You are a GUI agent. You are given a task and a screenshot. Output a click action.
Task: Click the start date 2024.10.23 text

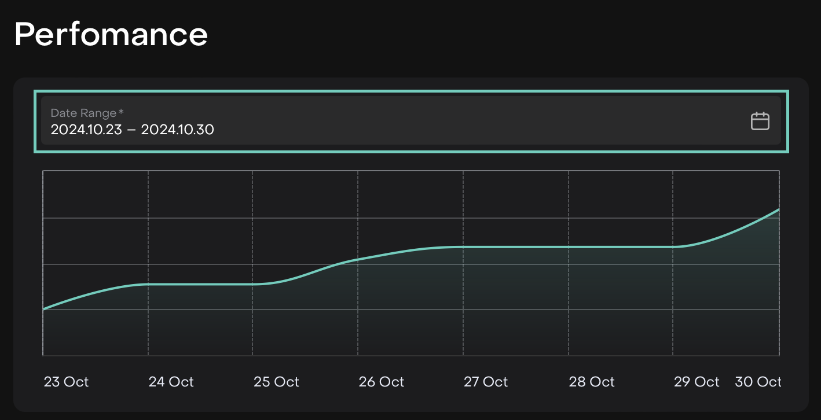point(86,130)
